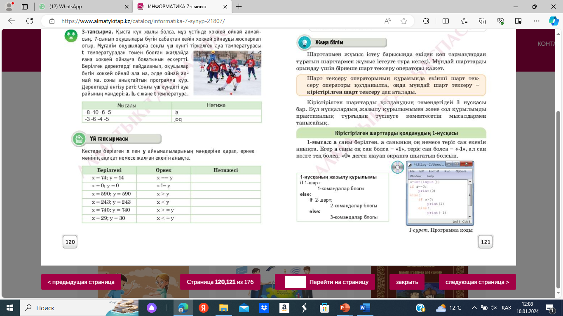Activate Read aloud in address bar
The width and height of the screenshot is (563, 316).
click(387, 21)
